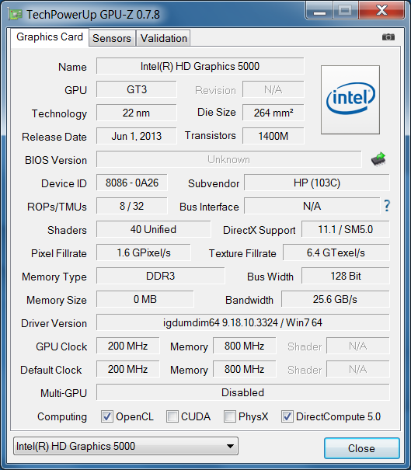The height and width of the screenshot is (470, 411).
Task: Open the Validation tab
Action: click(x=164, y=38)
